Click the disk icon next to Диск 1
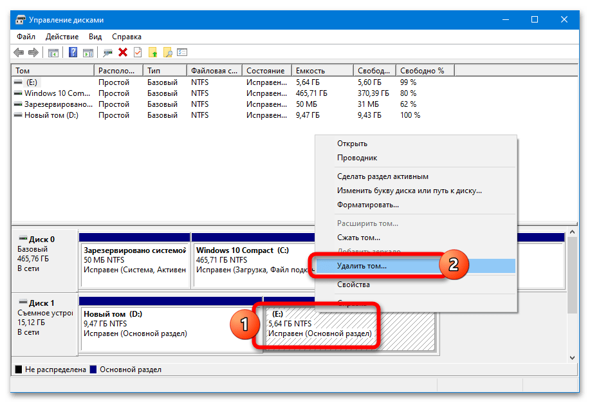The width and height of the screenshot is (590, 403). tap(23, 303)
